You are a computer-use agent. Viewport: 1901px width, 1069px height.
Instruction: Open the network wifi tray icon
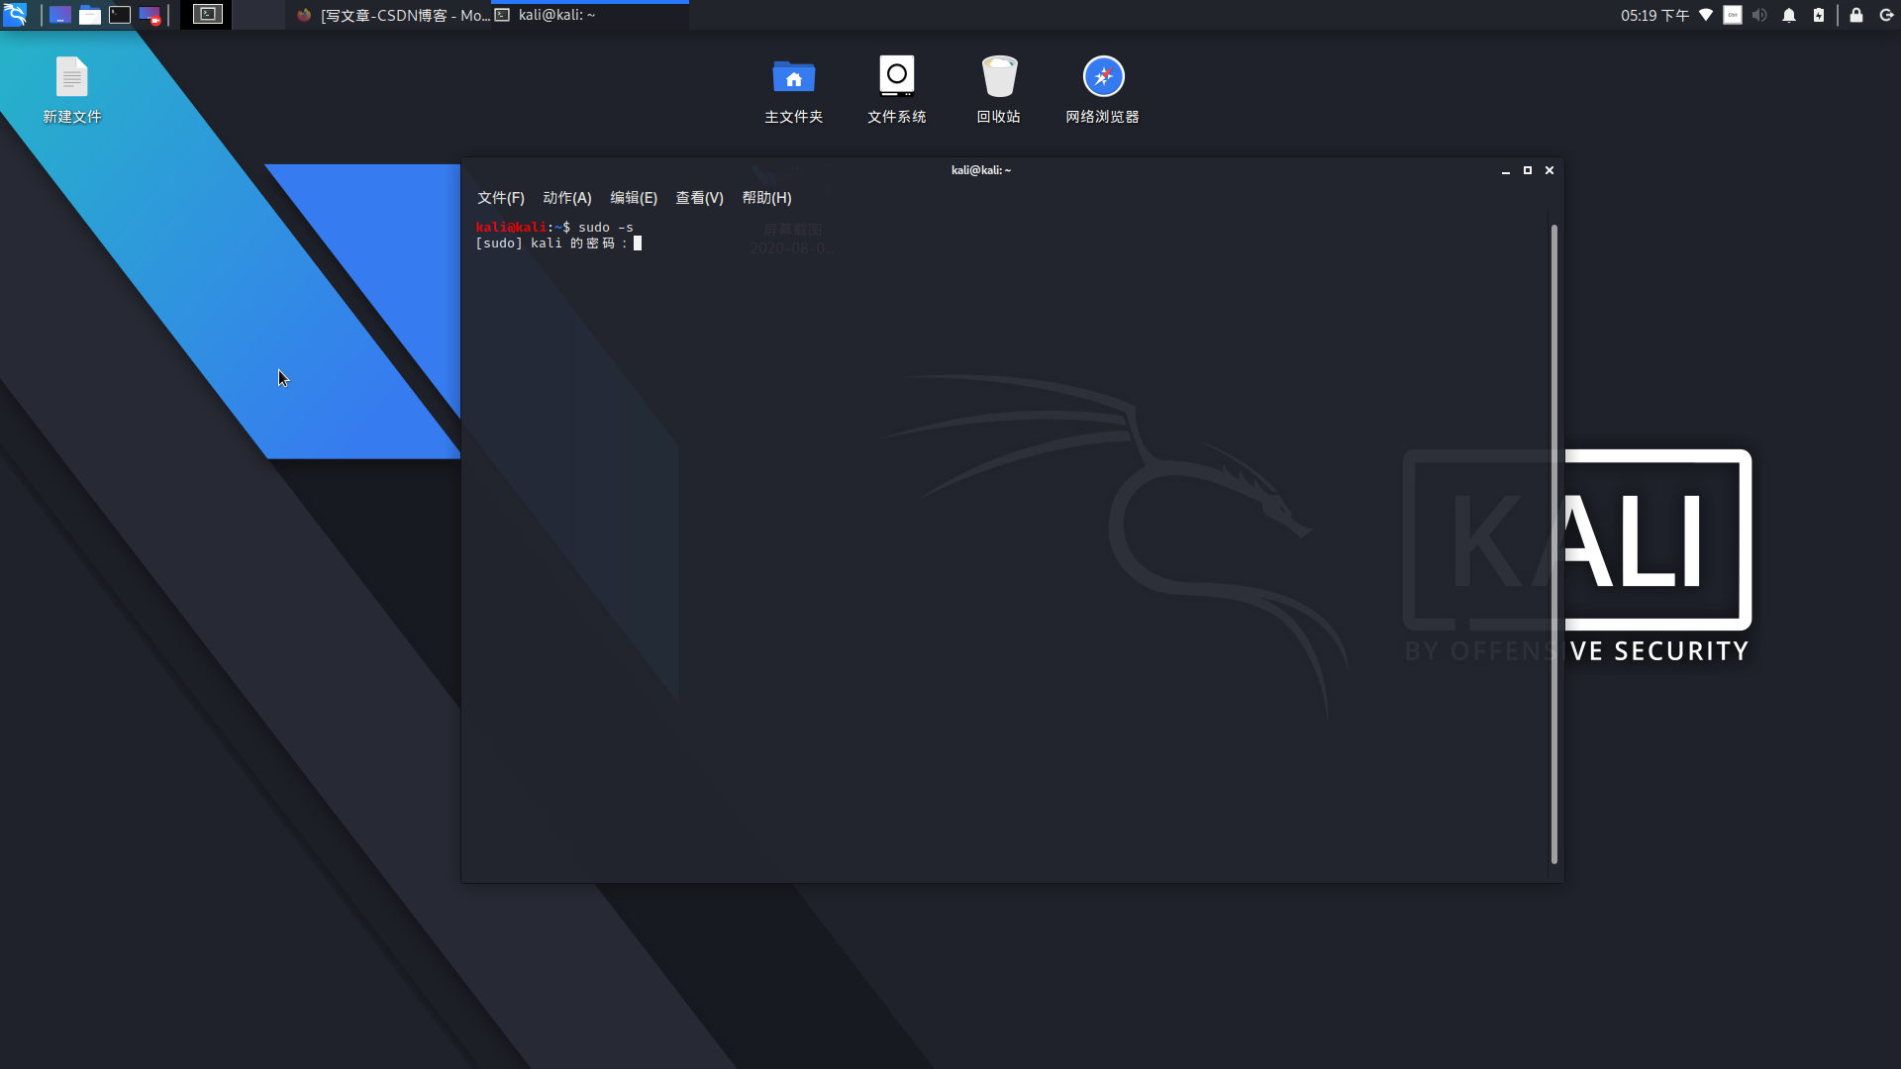(1706, 15)
